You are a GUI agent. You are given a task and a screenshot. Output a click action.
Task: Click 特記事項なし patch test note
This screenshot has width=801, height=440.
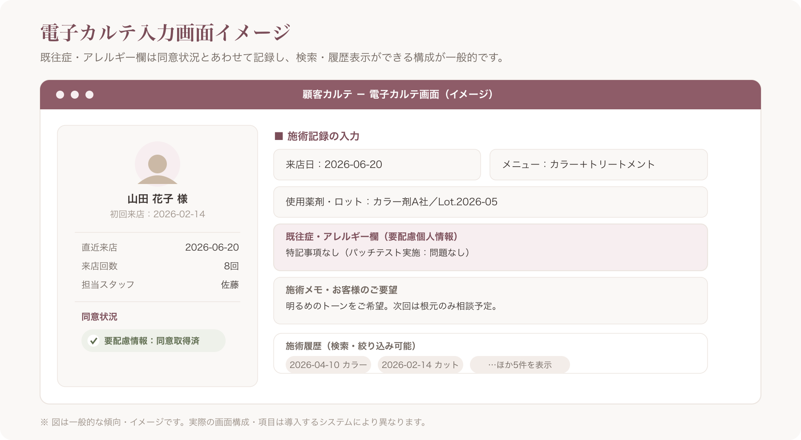(x=377, y=252)
